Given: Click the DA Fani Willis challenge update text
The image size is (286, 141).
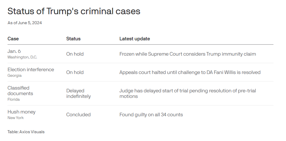Looking at the screenshot, I should point(190,72).
